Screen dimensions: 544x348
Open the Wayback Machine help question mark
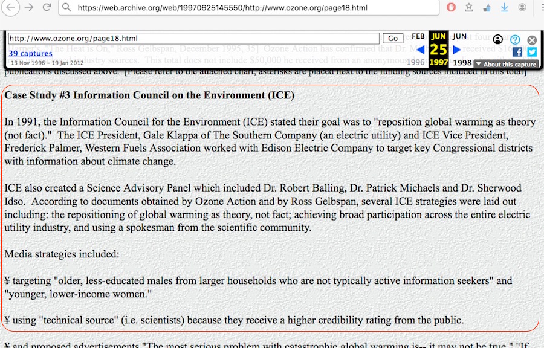(515, 39)
